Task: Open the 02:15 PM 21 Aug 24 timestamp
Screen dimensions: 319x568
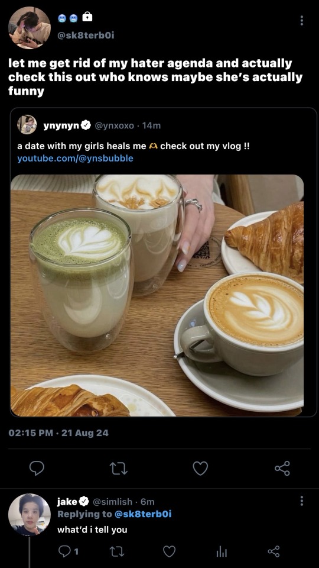Action: (58, 433)
